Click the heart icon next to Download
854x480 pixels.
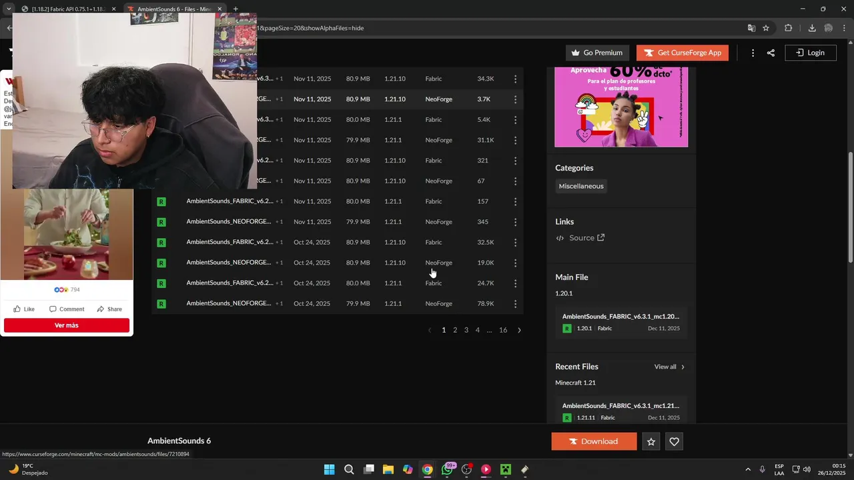[674, 441]
